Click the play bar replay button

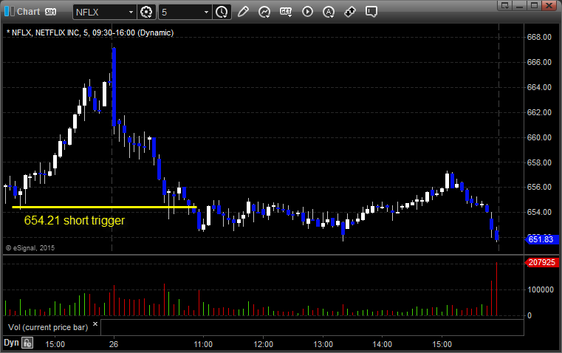(307, 12)
